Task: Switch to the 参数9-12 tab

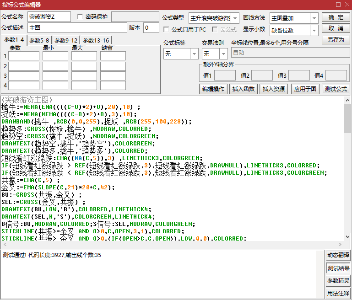Action: (x=66, y=40)
